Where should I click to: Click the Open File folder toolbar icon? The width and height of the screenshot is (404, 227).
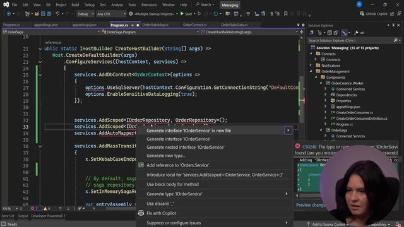[x=37, y=14]
